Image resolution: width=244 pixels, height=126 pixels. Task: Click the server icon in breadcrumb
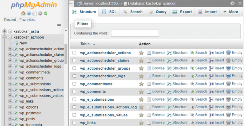80,3
